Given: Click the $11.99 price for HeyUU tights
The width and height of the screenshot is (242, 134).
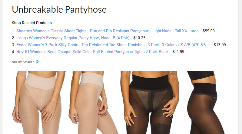Looking at the screenshot, I should tap(178, 52).
